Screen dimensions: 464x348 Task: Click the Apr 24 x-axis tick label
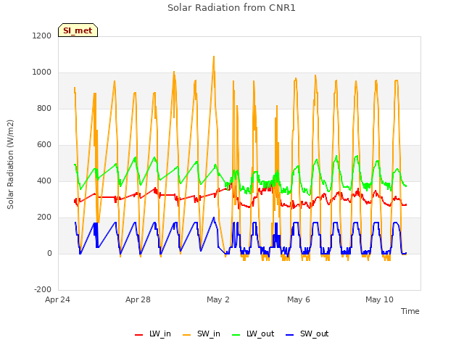click(x=57, y=299)
